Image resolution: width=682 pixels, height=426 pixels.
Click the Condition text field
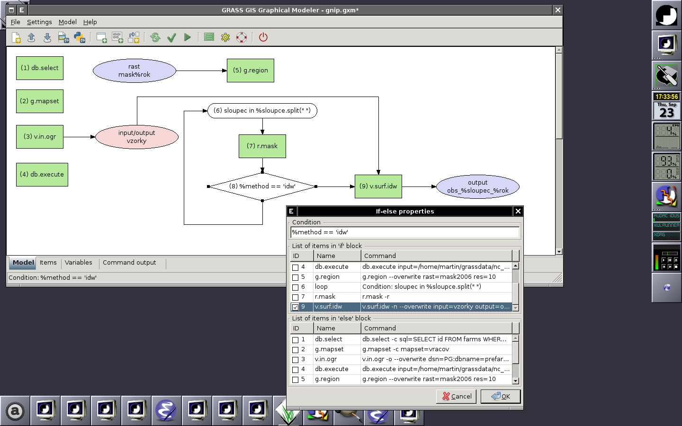coord(404,232)
